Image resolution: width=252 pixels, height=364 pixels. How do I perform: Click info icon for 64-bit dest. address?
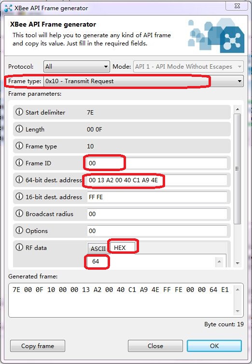(x=19, y=180)
